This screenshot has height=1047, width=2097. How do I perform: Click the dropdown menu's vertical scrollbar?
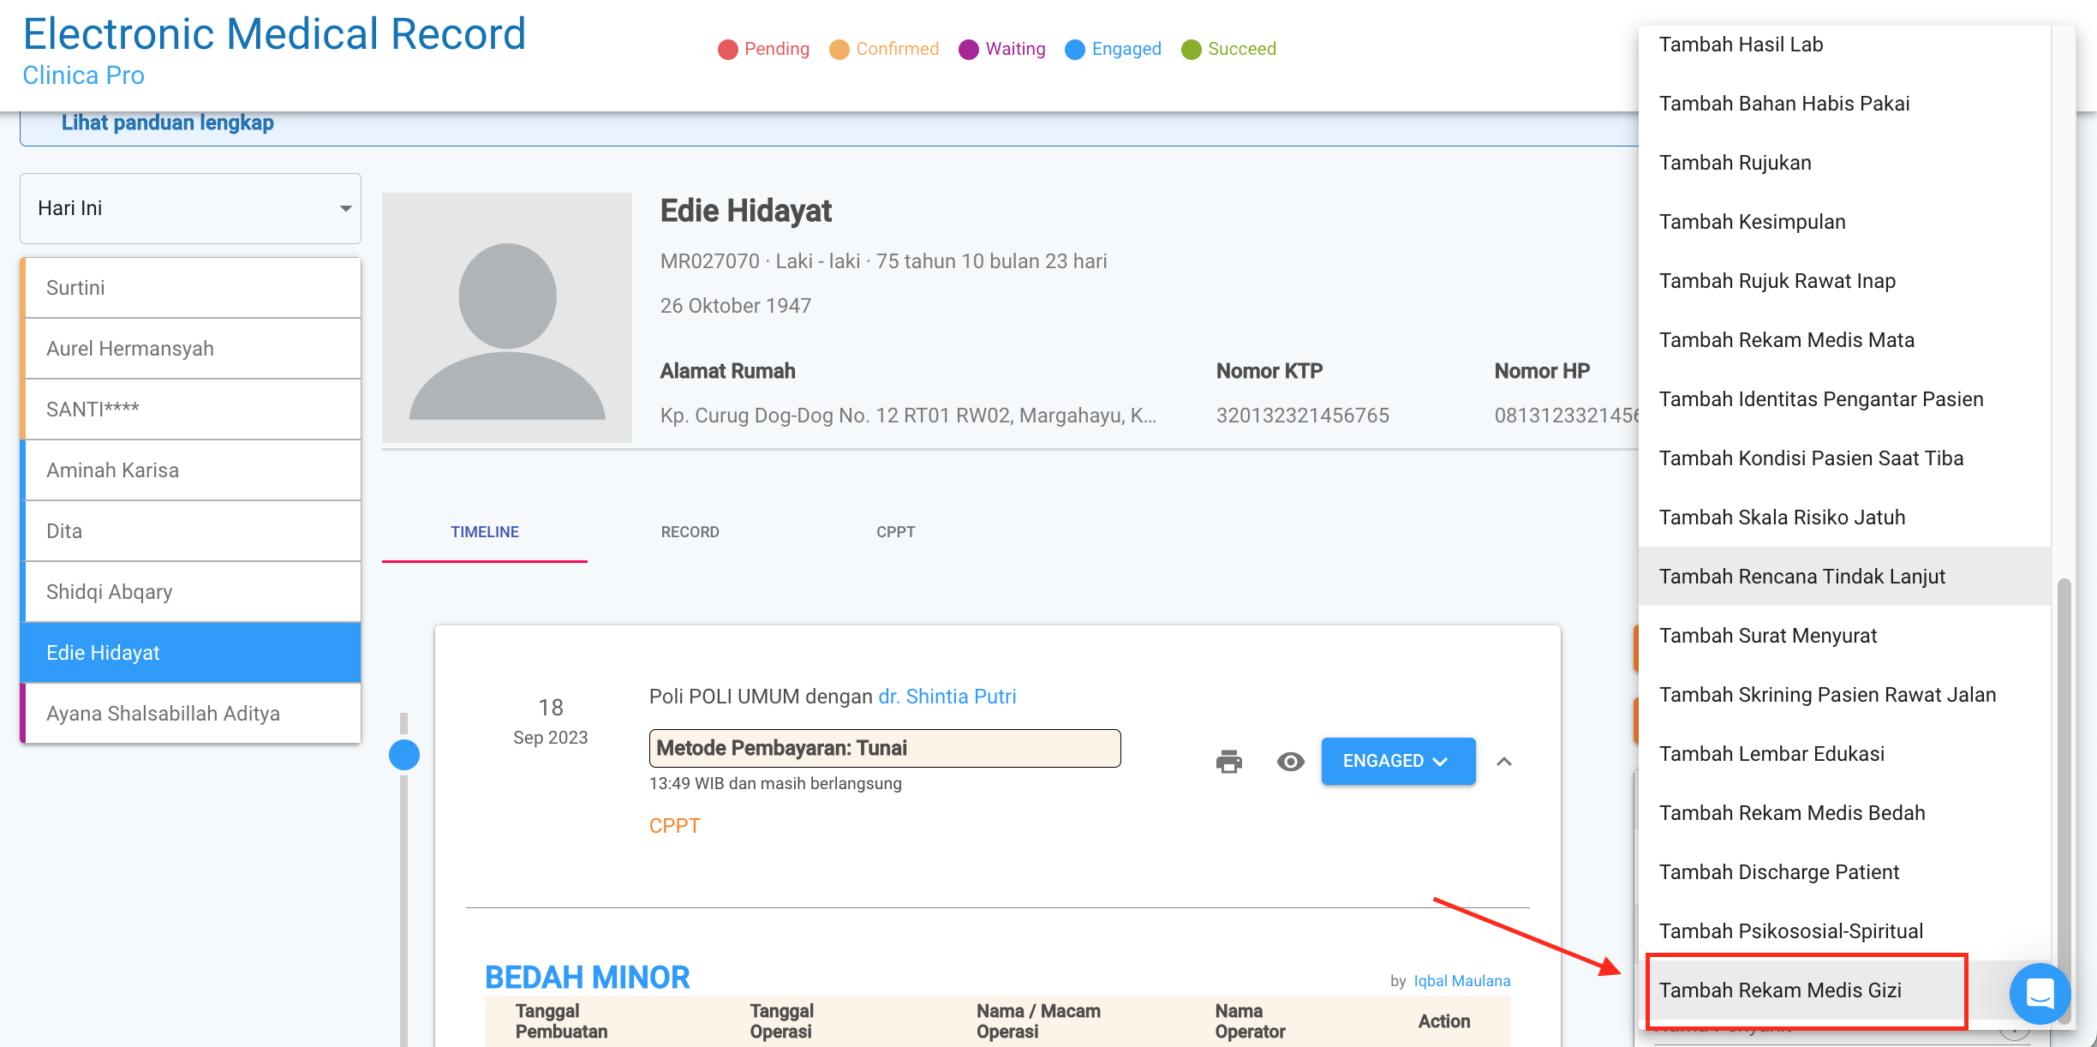pos(2064,771)
